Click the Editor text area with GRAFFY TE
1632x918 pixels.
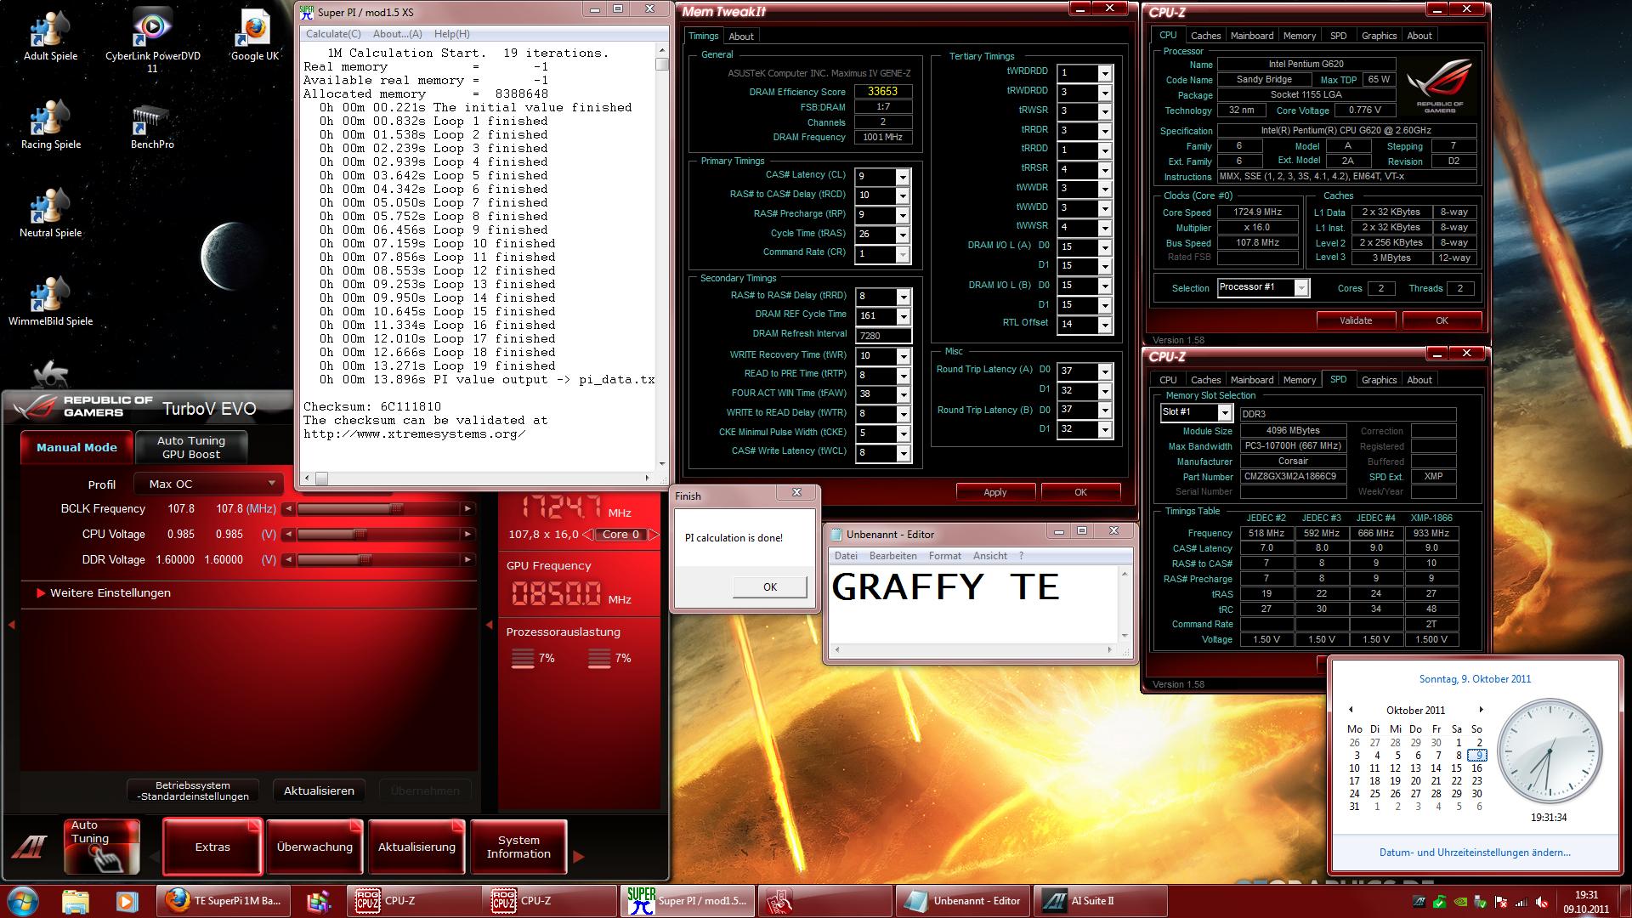click(973, 603)
